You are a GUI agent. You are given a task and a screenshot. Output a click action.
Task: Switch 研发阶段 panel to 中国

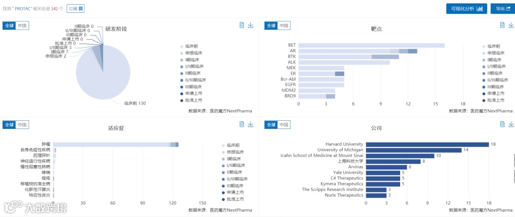[22, 26]
